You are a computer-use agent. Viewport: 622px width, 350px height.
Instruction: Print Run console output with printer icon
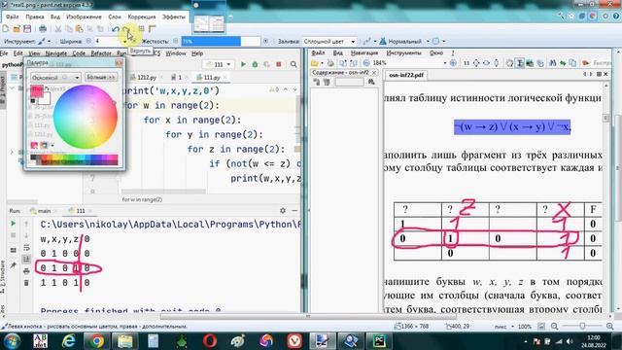click(26, 271)
